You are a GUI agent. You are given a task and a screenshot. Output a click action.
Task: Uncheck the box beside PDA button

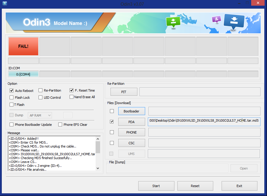[112, 122]
